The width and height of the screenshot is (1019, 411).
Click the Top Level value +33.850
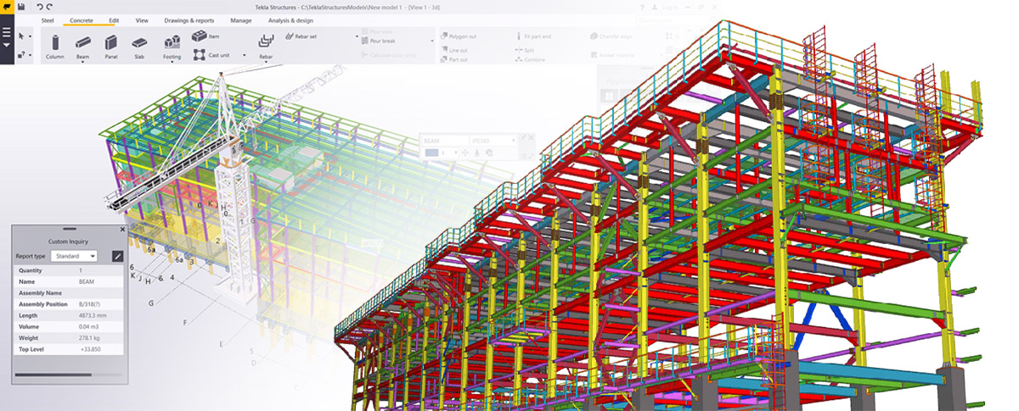92,348
